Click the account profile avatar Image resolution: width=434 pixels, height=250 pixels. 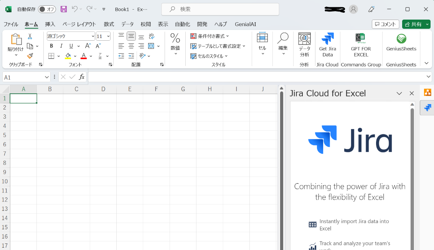pos(353,9)
